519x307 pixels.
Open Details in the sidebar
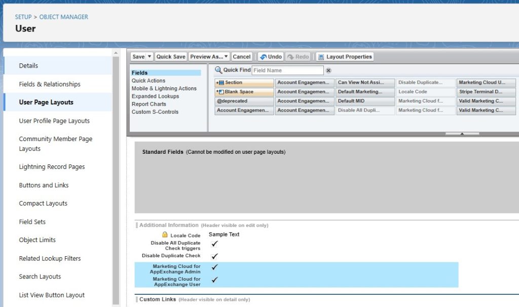[58, 65]
